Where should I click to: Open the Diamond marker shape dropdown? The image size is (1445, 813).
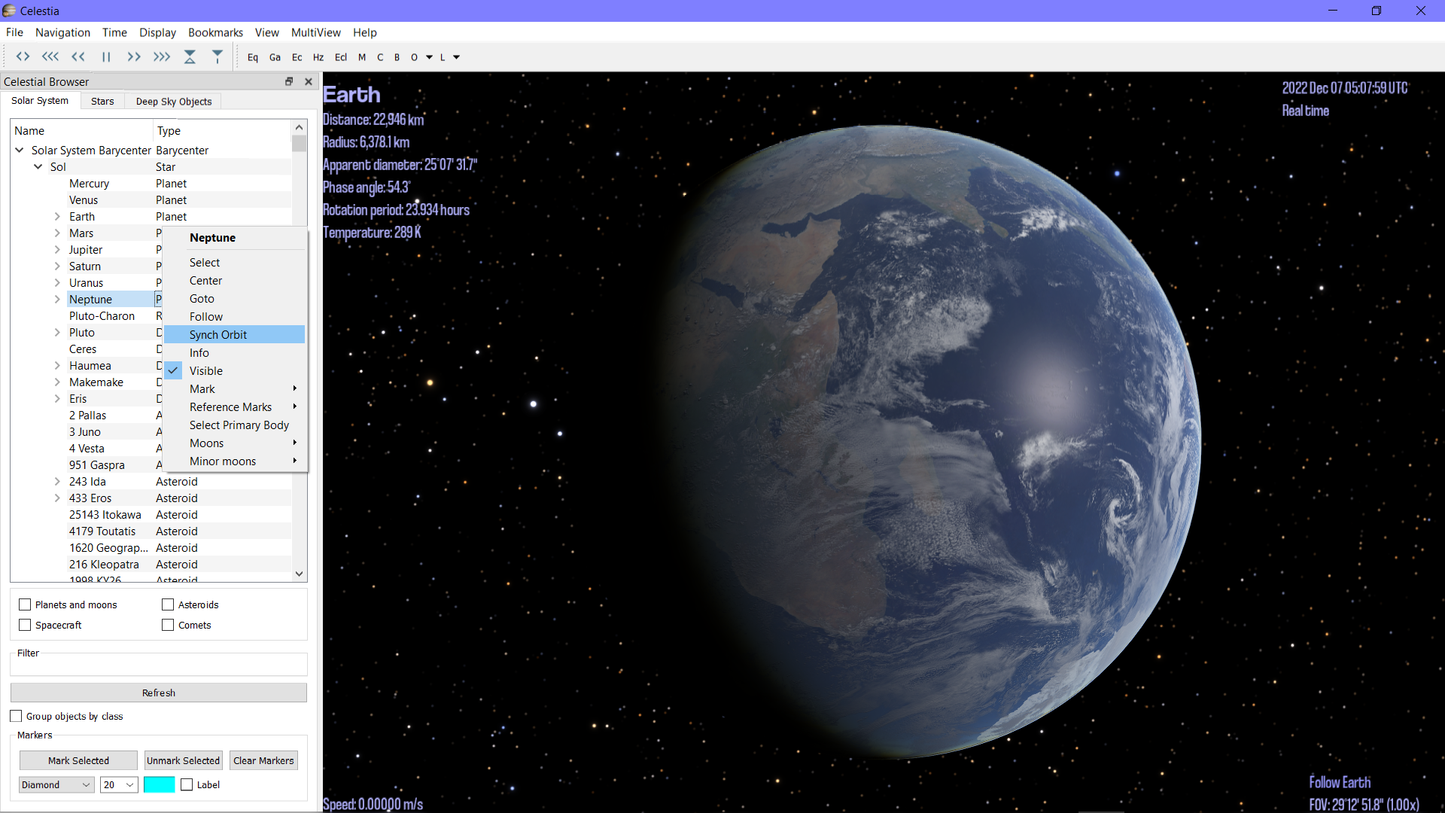[56, 784]
